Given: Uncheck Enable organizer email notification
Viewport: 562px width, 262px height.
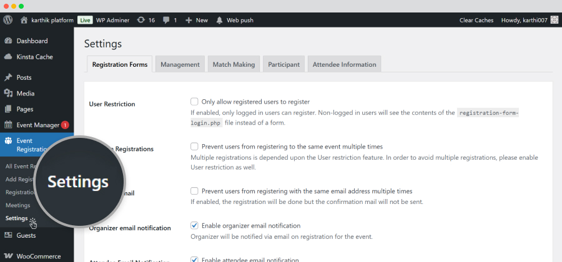Looking at the screenshot, I should tap(194, 225).
